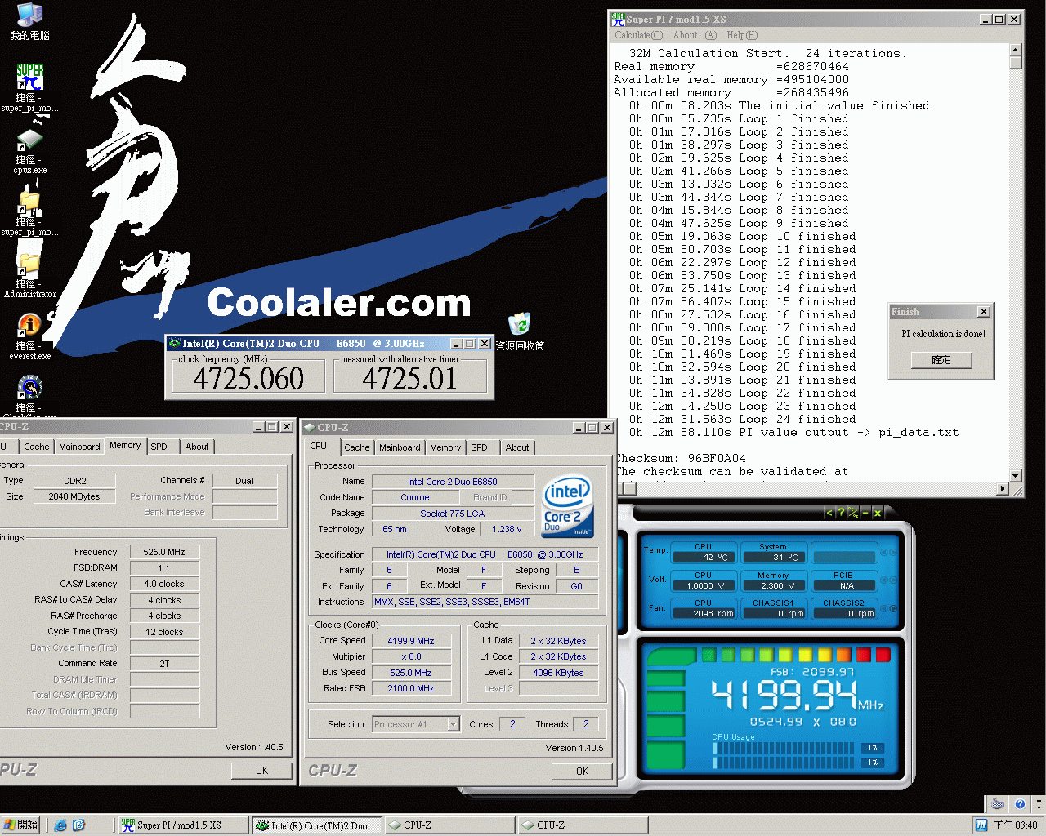Click the language bar help icon
The image size is (1046, 836).
[1020, 804]
